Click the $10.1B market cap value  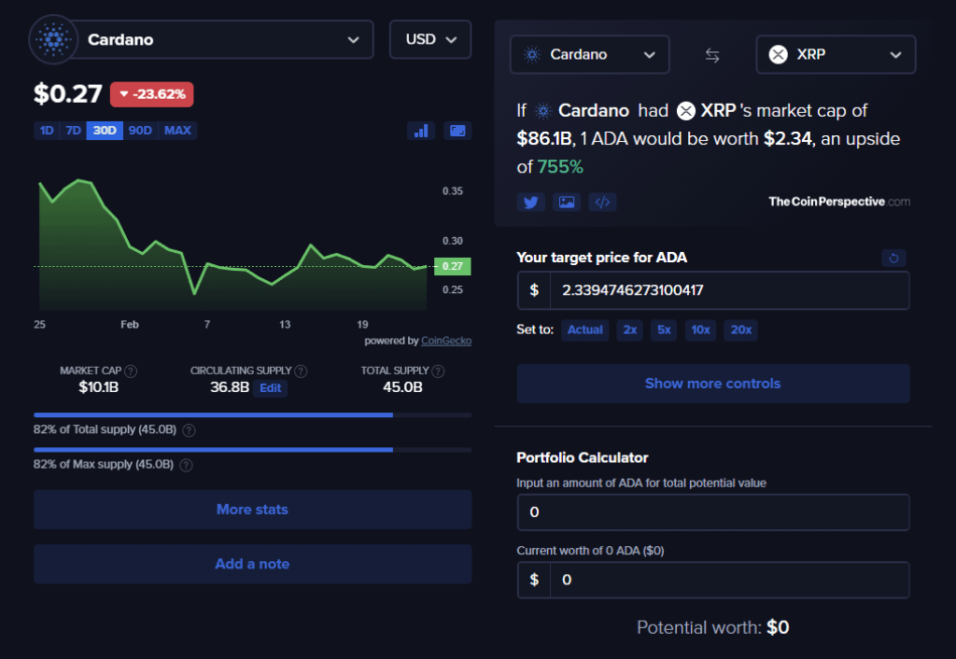(x=98, y=387)
